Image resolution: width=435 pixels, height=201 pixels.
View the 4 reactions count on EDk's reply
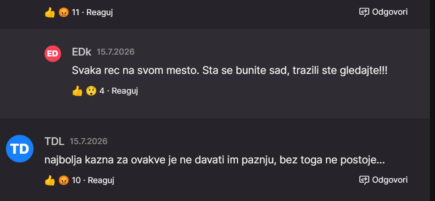(x=102, y=91)
